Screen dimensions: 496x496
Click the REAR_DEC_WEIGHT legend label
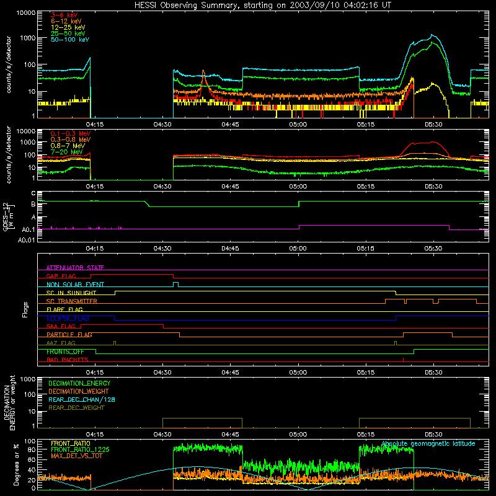76,408
